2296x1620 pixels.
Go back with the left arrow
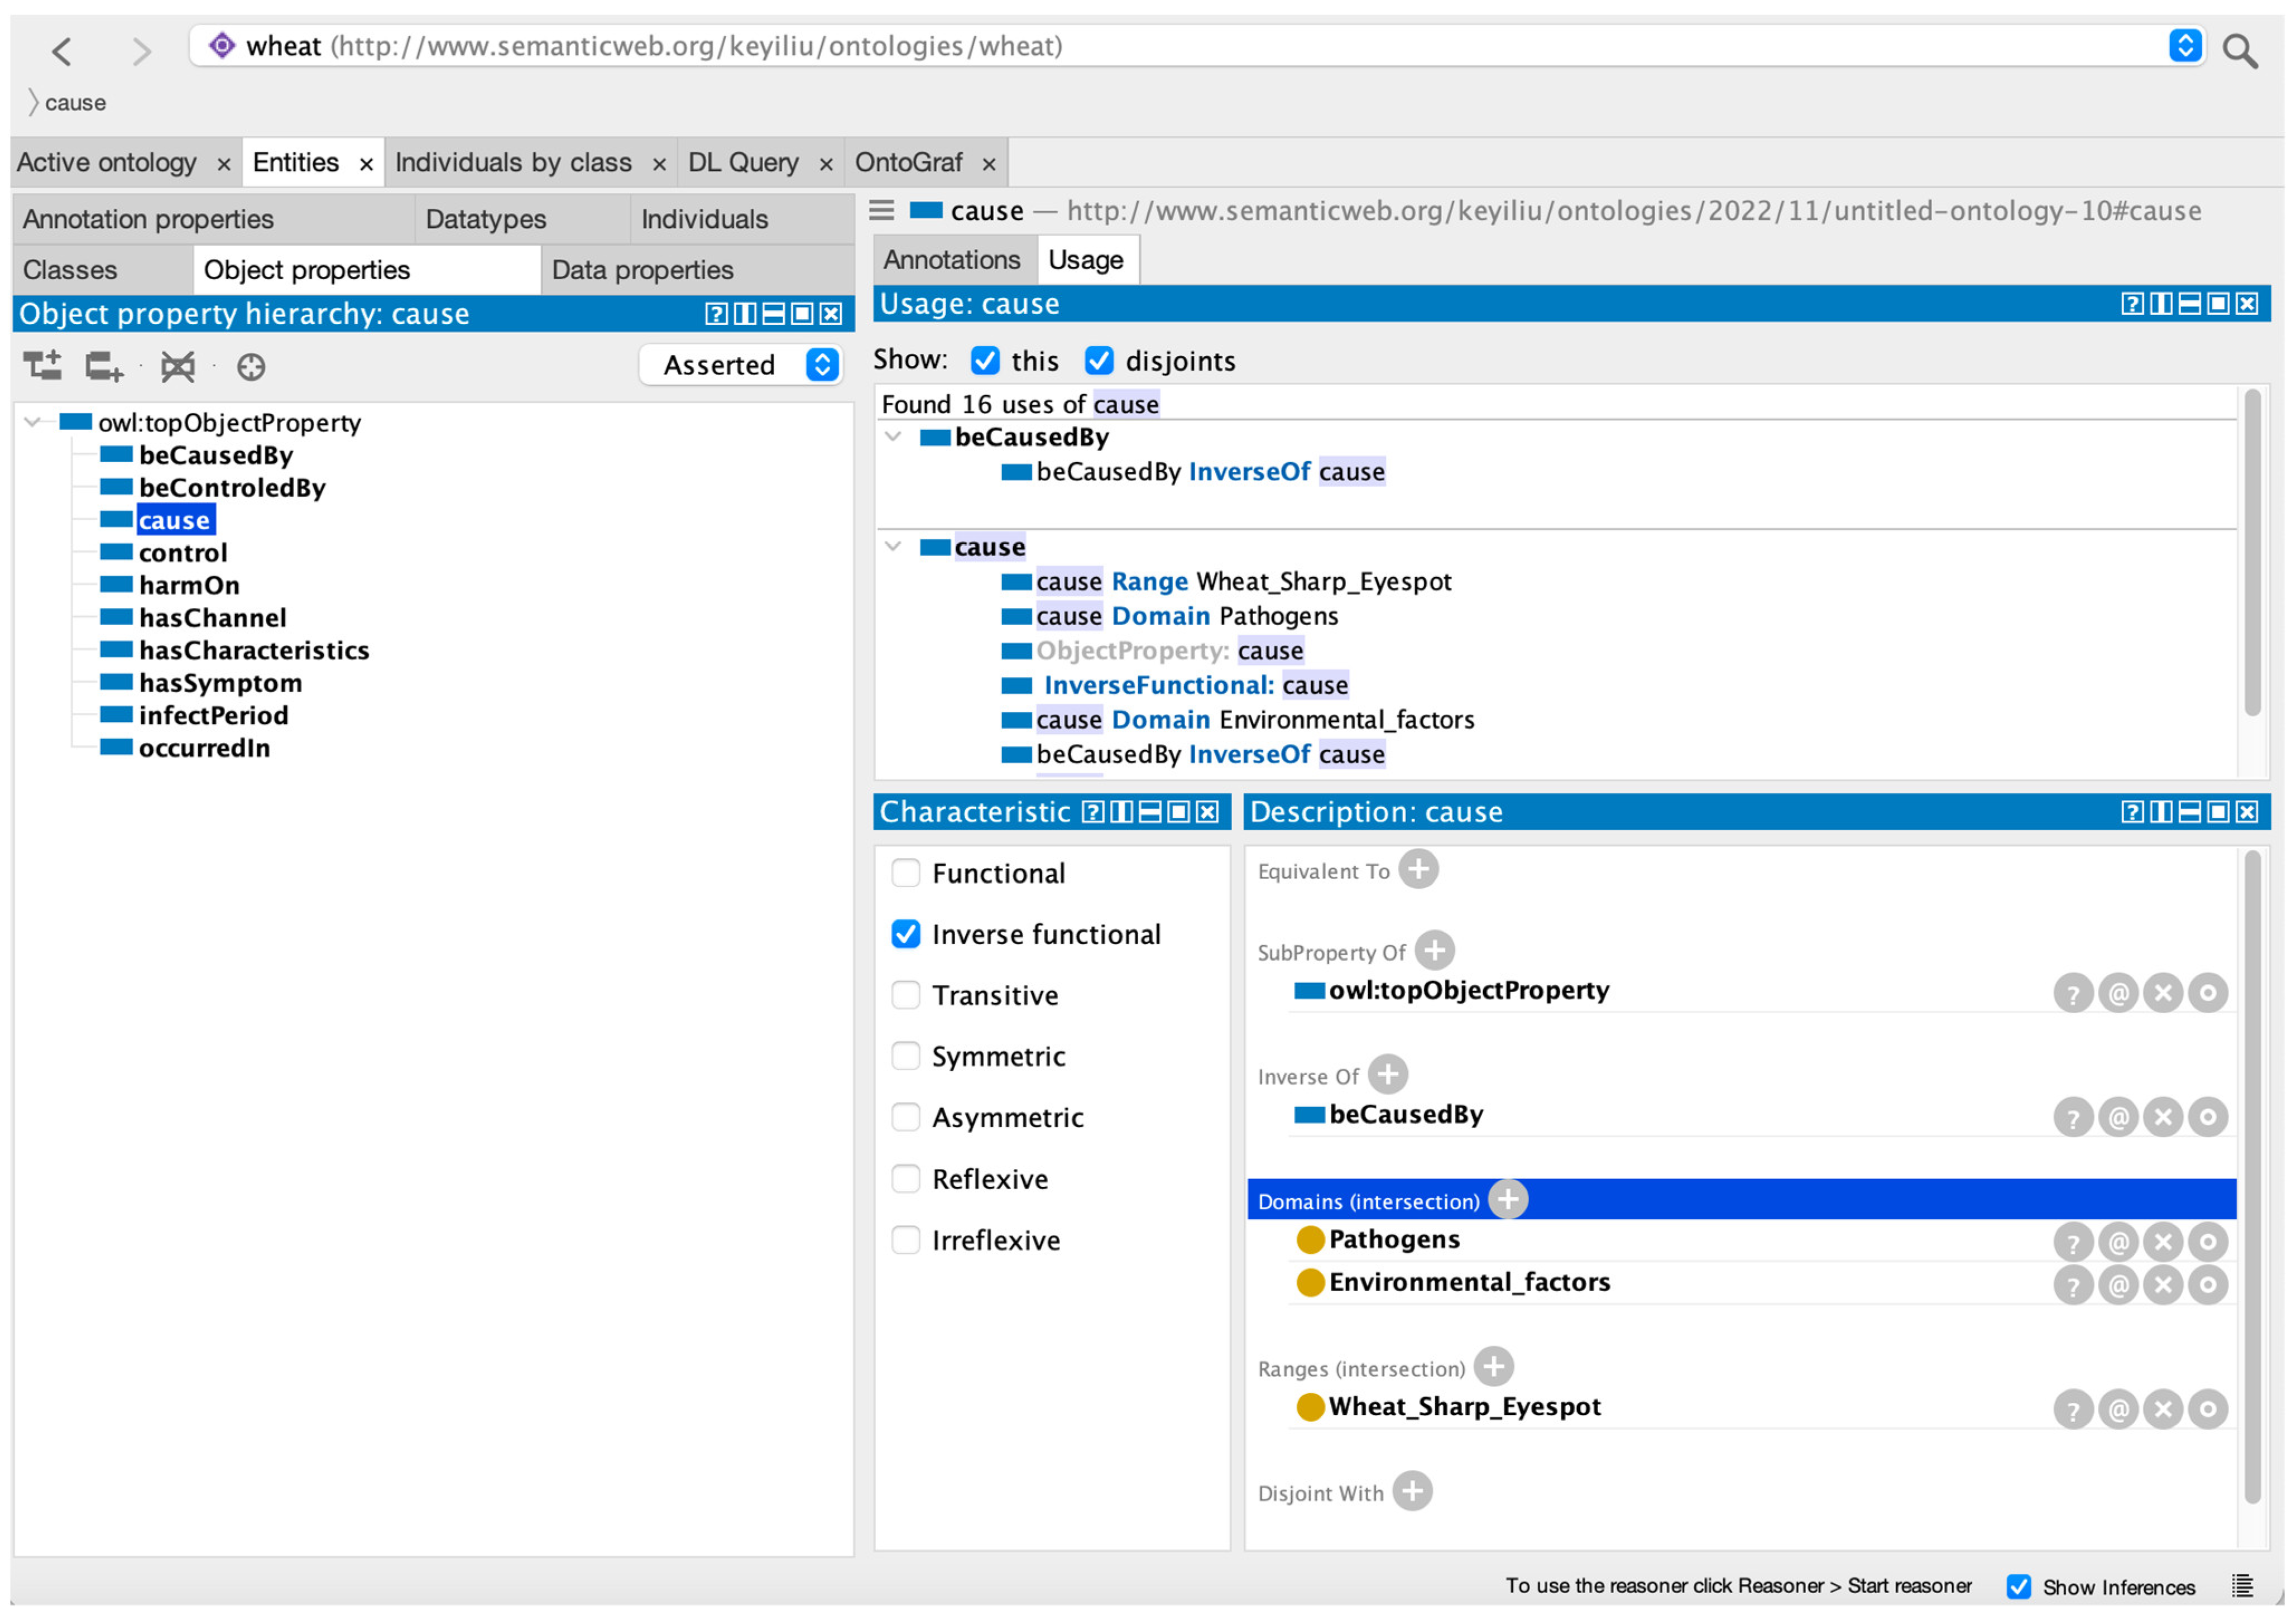[x=62, y=50]
